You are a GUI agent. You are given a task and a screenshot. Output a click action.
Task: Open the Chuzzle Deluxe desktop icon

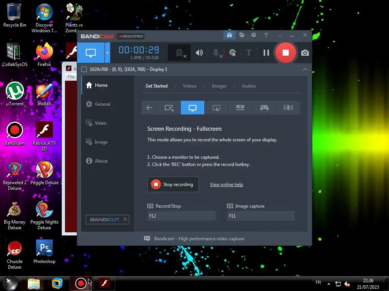(x=15, y=255)
